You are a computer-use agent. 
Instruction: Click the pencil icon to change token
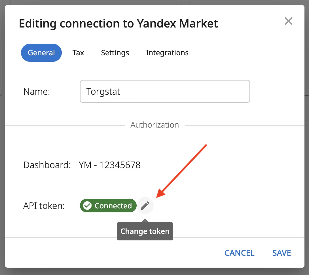coord(145,206)
